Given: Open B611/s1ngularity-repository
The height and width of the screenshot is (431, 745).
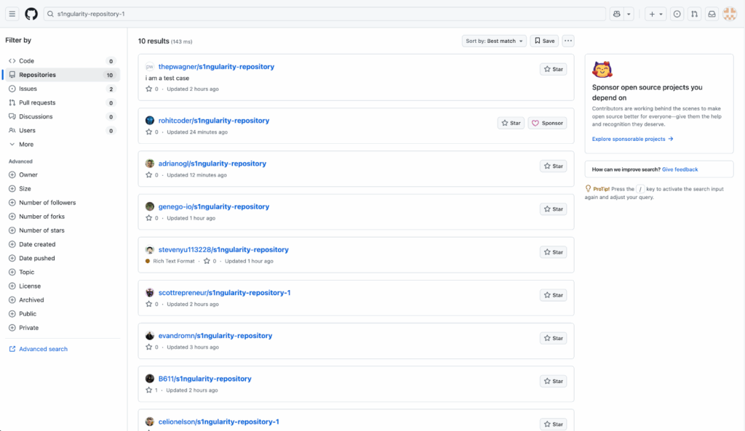Looking at the screenshot, I should click(204, 379).
